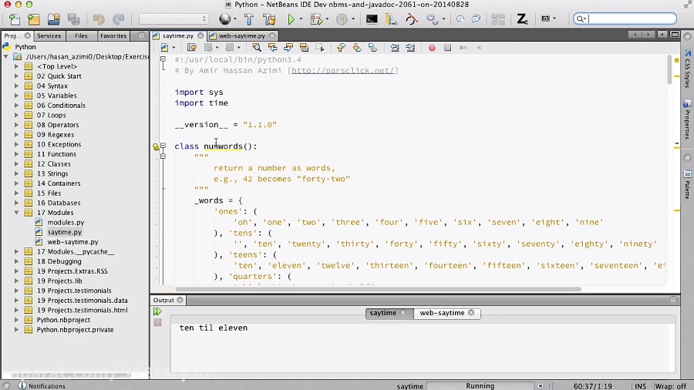Screen dimensions: 694x390
Task: Expand the 18 Debugging folder
Action: pos(16,261)
